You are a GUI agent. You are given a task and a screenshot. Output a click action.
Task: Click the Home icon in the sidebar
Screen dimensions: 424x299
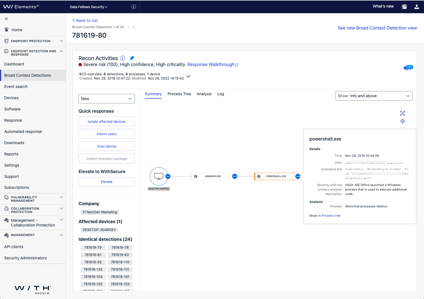(x=6, y=30)
